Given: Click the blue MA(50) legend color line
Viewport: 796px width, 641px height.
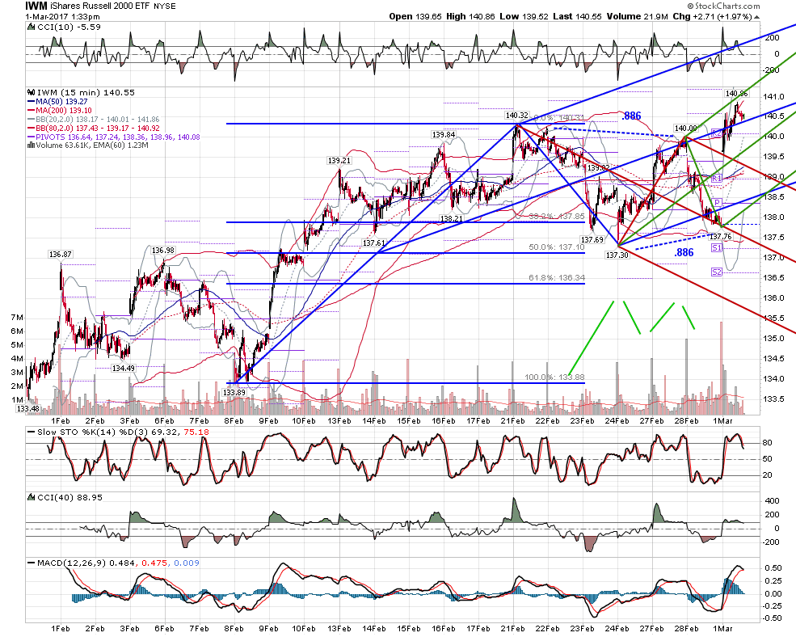Looking at the screenshot, I should [32, 102].
